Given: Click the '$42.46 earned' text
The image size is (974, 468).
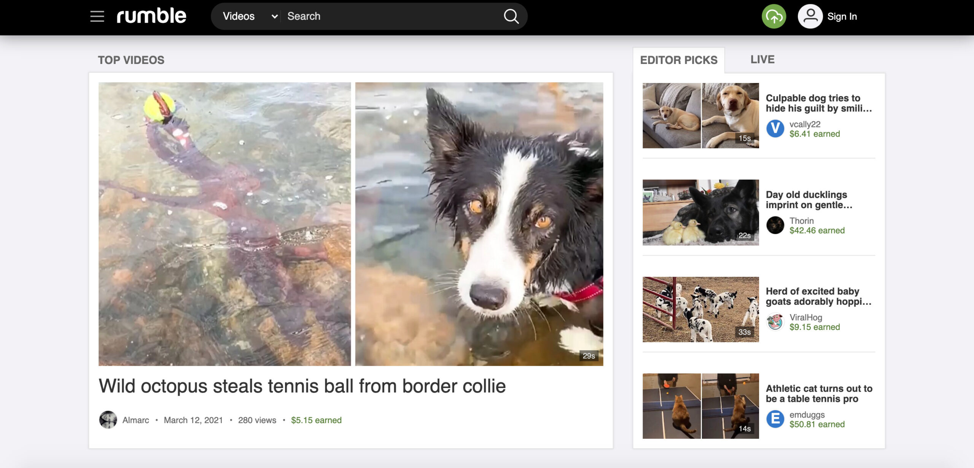Looking at the screenshot, I should click(817, 231).
